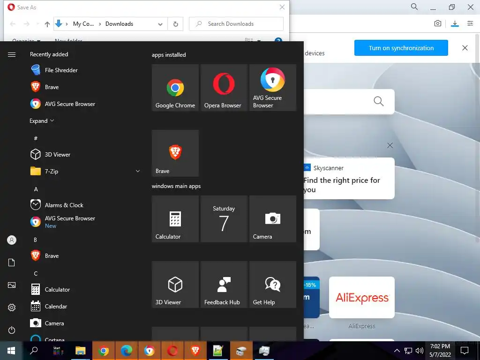Open the Skyscanner 'Find the right price' card
The width and height of the screenshot is (480, 360).
click(x=349, y=178)
